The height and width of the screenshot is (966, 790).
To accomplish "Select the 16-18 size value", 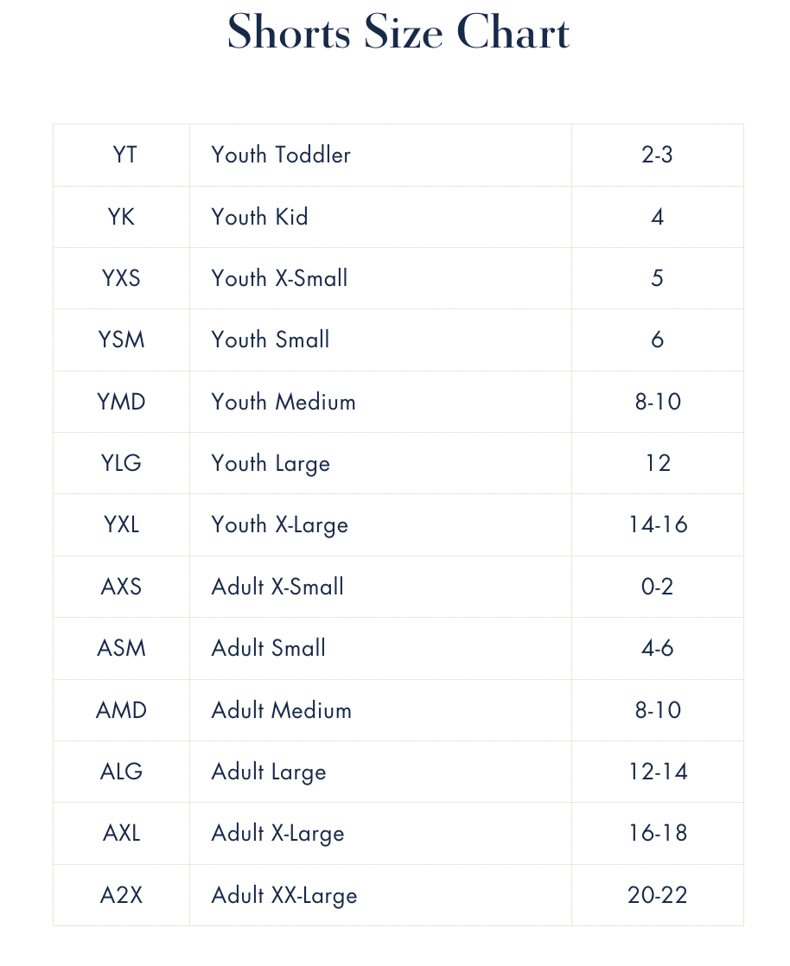I will coord(658,833).
